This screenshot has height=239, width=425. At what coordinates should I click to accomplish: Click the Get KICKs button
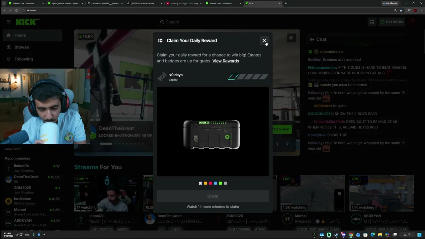coord(392,22)
